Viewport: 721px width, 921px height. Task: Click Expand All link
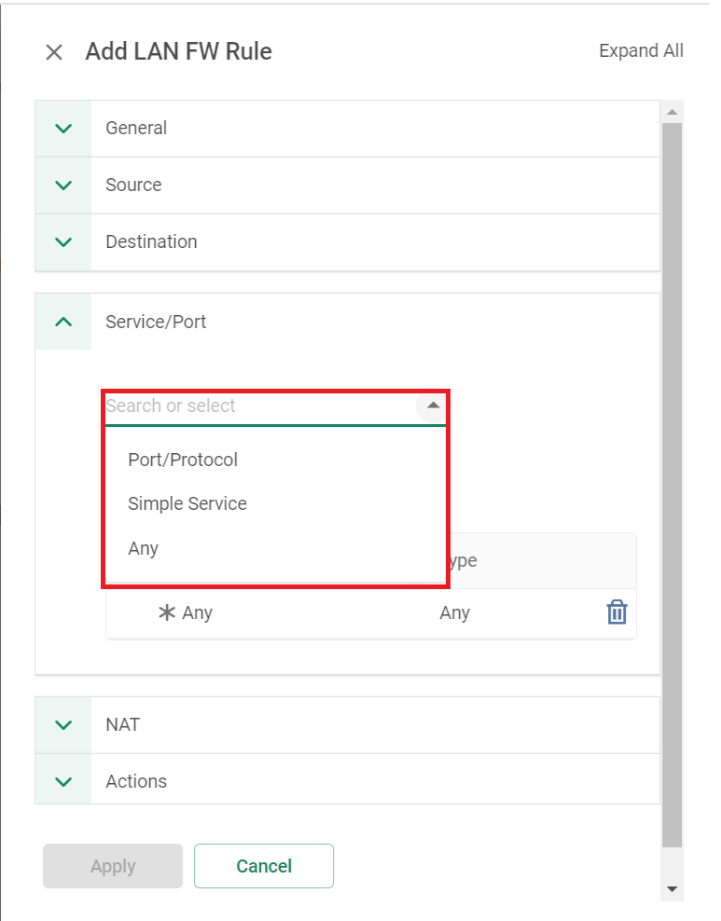pyautogui.click(x=641, y=51)
